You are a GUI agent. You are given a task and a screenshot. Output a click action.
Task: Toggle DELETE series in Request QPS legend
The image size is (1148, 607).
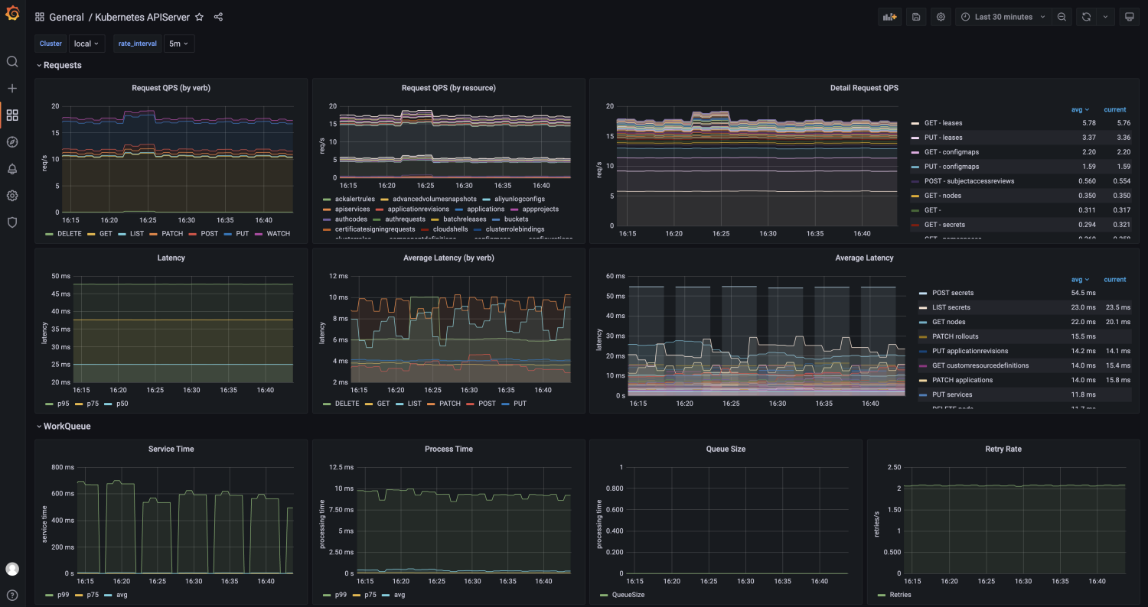pos(70,234)
